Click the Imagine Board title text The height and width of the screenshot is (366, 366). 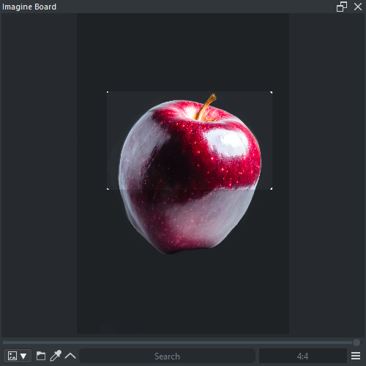click(x=29, y=7)
